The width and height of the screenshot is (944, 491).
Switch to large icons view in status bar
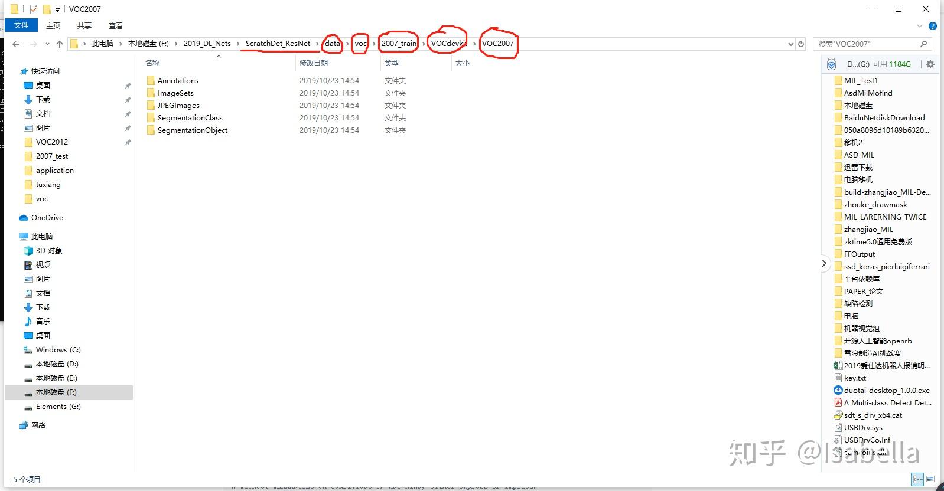pyautogui.click(x=930, y=479)
